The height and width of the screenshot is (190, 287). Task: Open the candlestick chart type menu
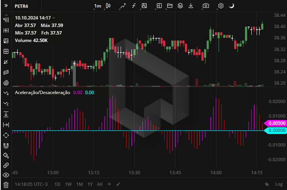click(x=108, y=6)
